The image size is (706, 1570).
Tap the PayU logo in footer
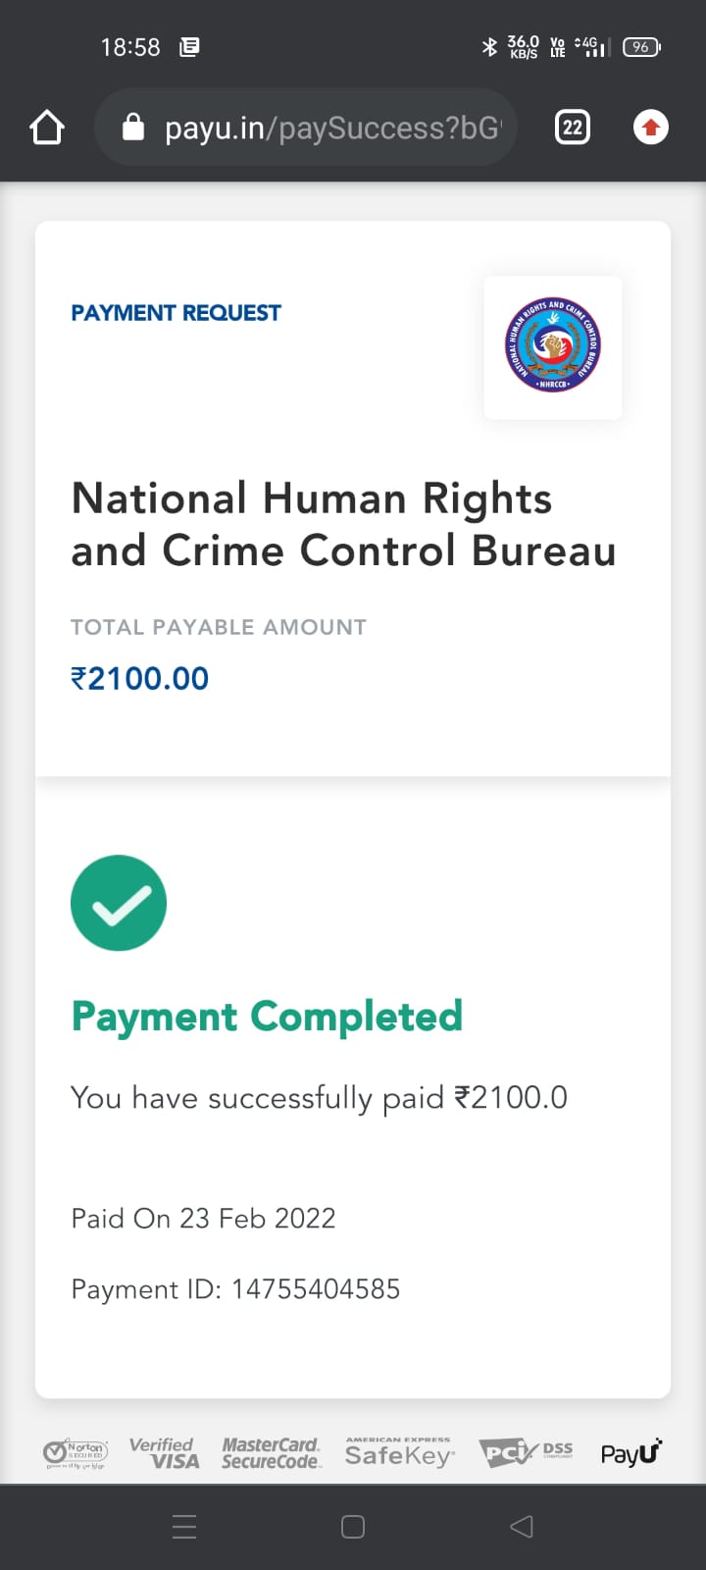pyautogui.click(x=630, y=1452)
